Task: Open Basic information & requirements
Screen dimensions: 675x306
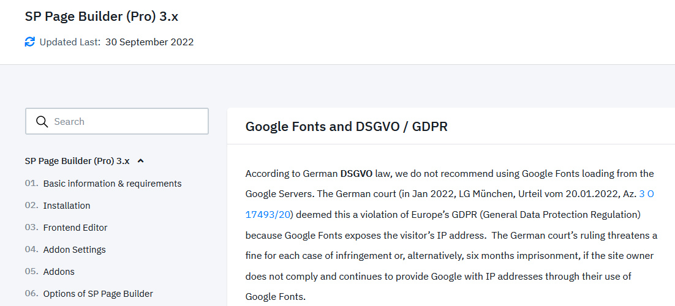Action: [x=112, y=184]
